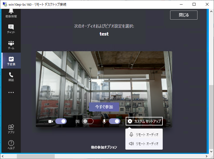Turn off the camera toggle
Viewport: 214px width, 159px height.
61,121
